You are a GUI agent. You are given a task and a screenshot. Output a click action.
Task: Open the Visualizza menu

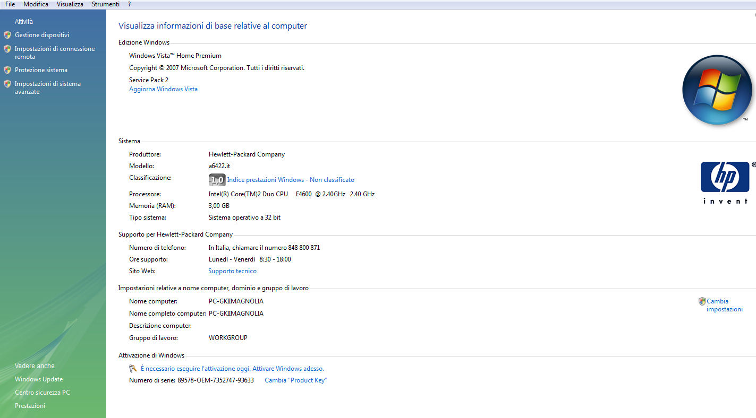tap(70, 4)
